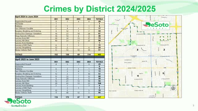Click the Aggravated Assault total 28
This screenshot has height=111, width=198.
click(99, 21)
